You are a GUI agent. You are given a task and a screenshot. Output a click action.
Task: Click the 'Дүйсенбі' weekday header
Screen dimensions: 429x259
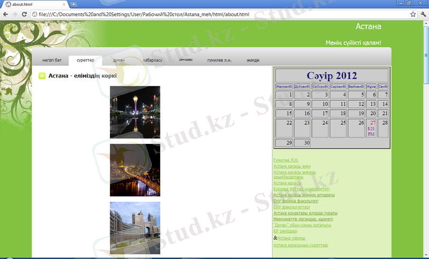[x=302, y=87]
